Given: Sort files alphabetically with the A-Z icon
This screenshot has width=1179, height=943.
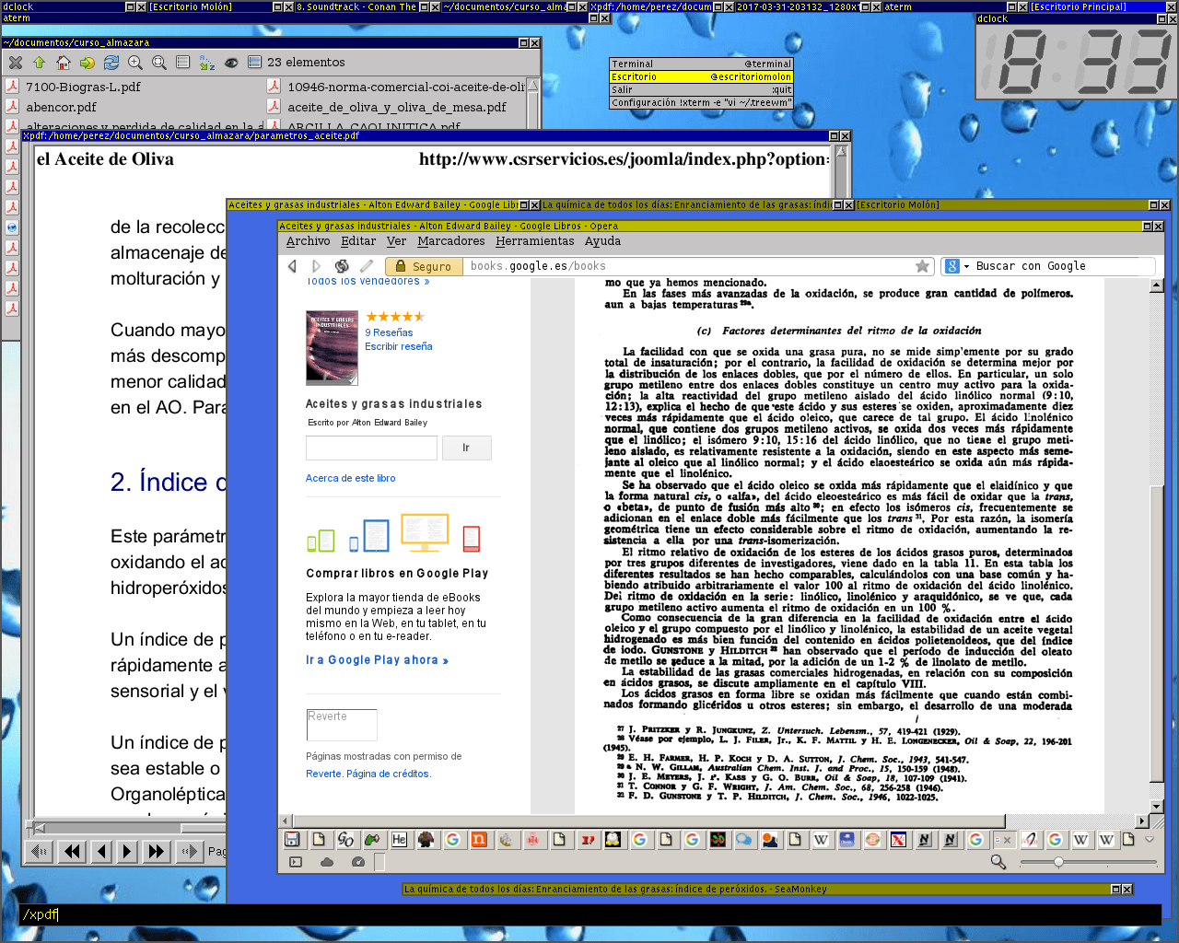Looking at the screenshot, I should (207, 63).
